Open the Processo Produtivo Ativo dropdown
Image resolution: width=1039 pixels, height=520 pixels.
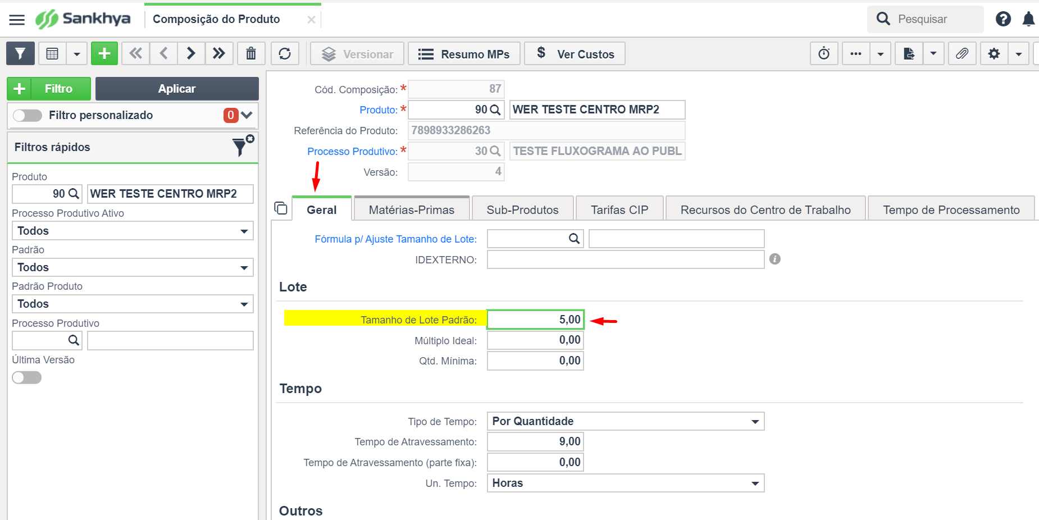tap(133, 231)
